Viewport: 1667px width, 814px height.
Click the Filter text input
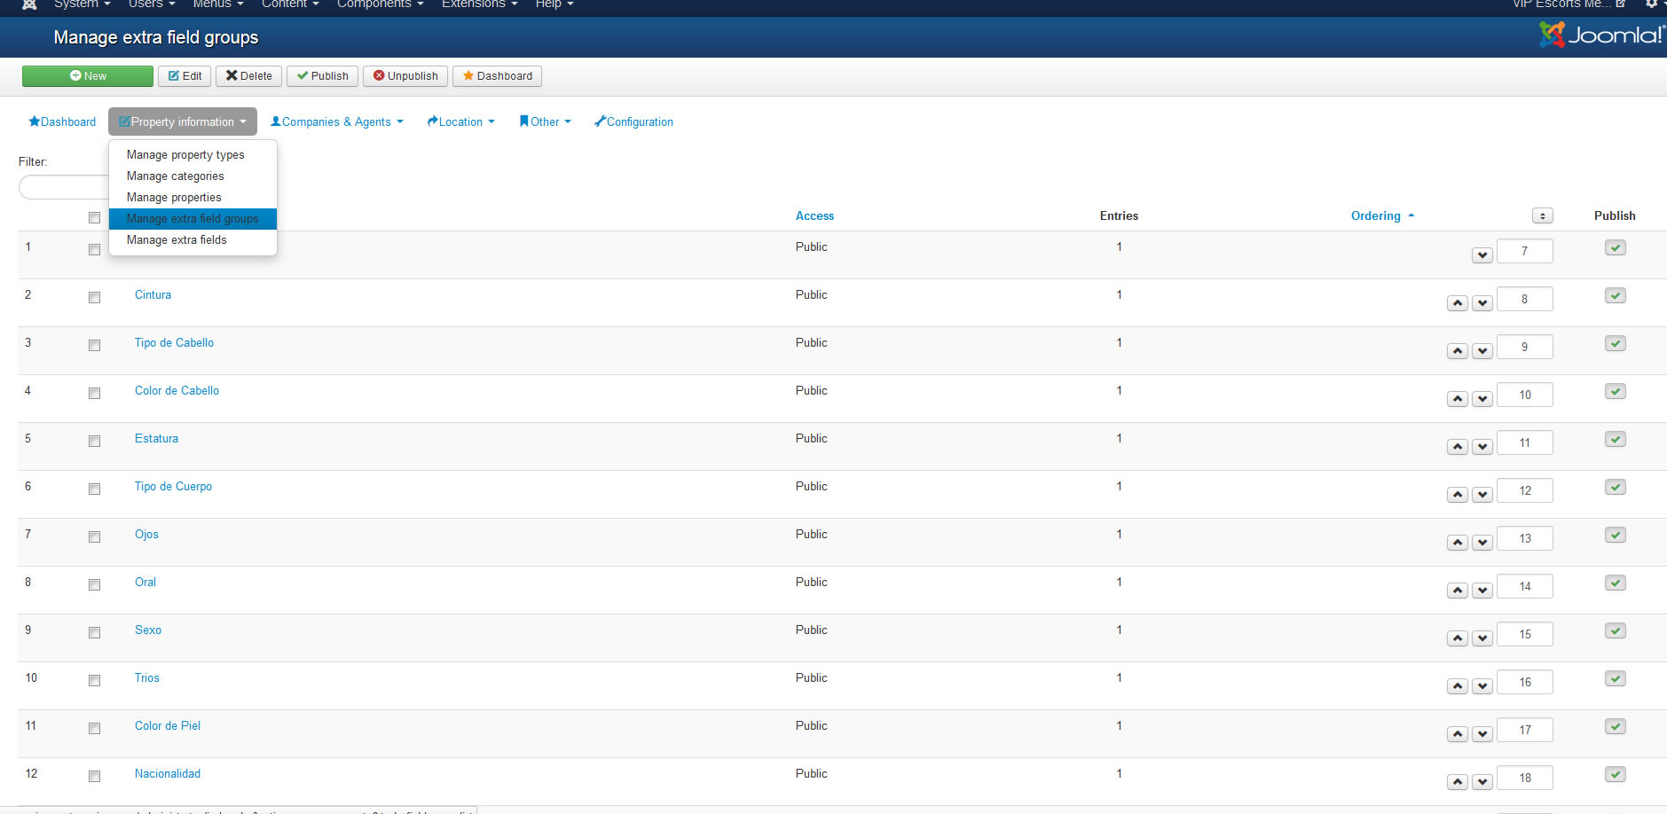[x=64, y=187]
